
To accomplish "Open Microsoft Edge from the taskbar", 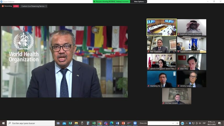I will [x=112, y=123].
